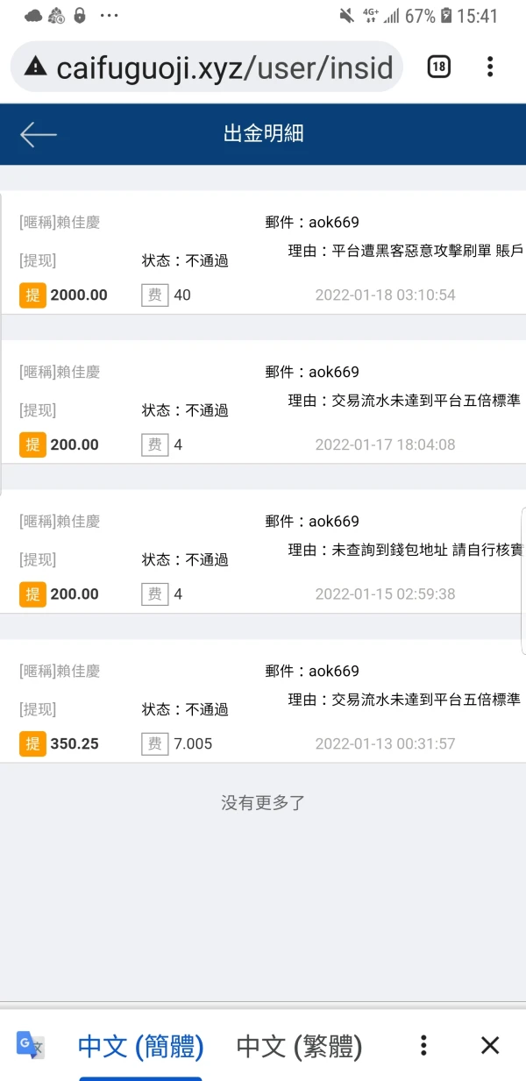526x1081 pixels.
Task: Tap the 沒有更多了 end-of-list text
Action: pos(263,803)
